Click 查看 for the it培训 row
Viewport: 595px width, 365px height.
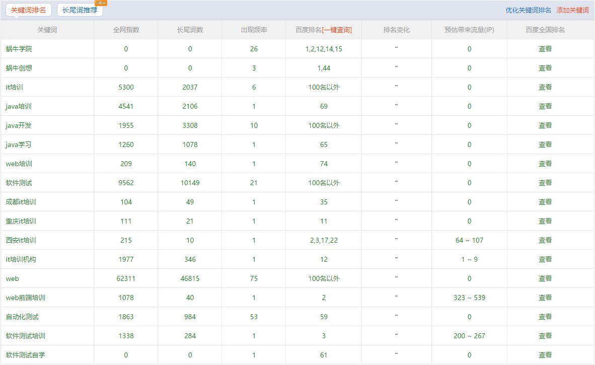(545, 87)
